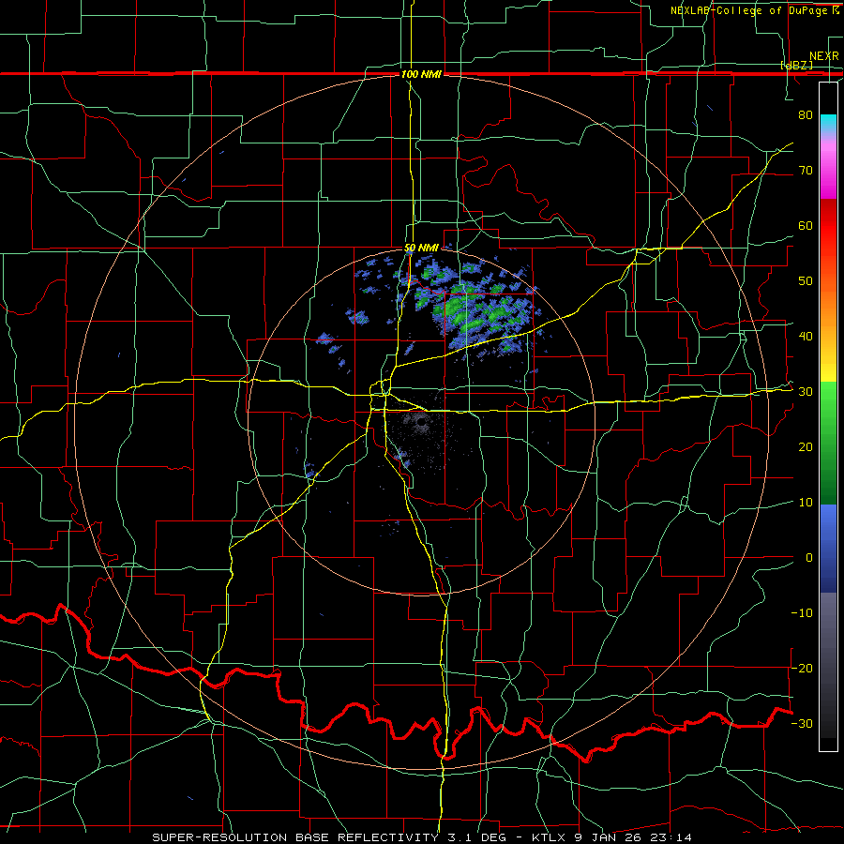Click the "100 NMI" range ring label
Image resolution: width=844 pixels, height=844 pixels.
click(421, 74)
